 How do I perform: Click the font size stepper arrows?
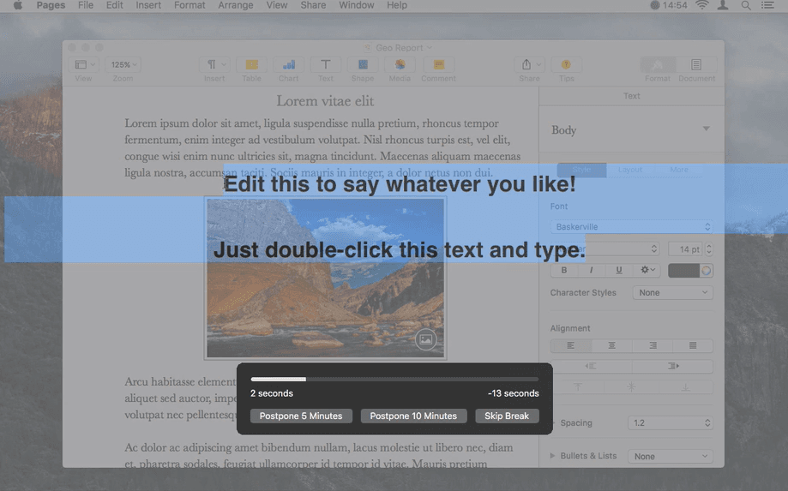click(x=709, y=249)
